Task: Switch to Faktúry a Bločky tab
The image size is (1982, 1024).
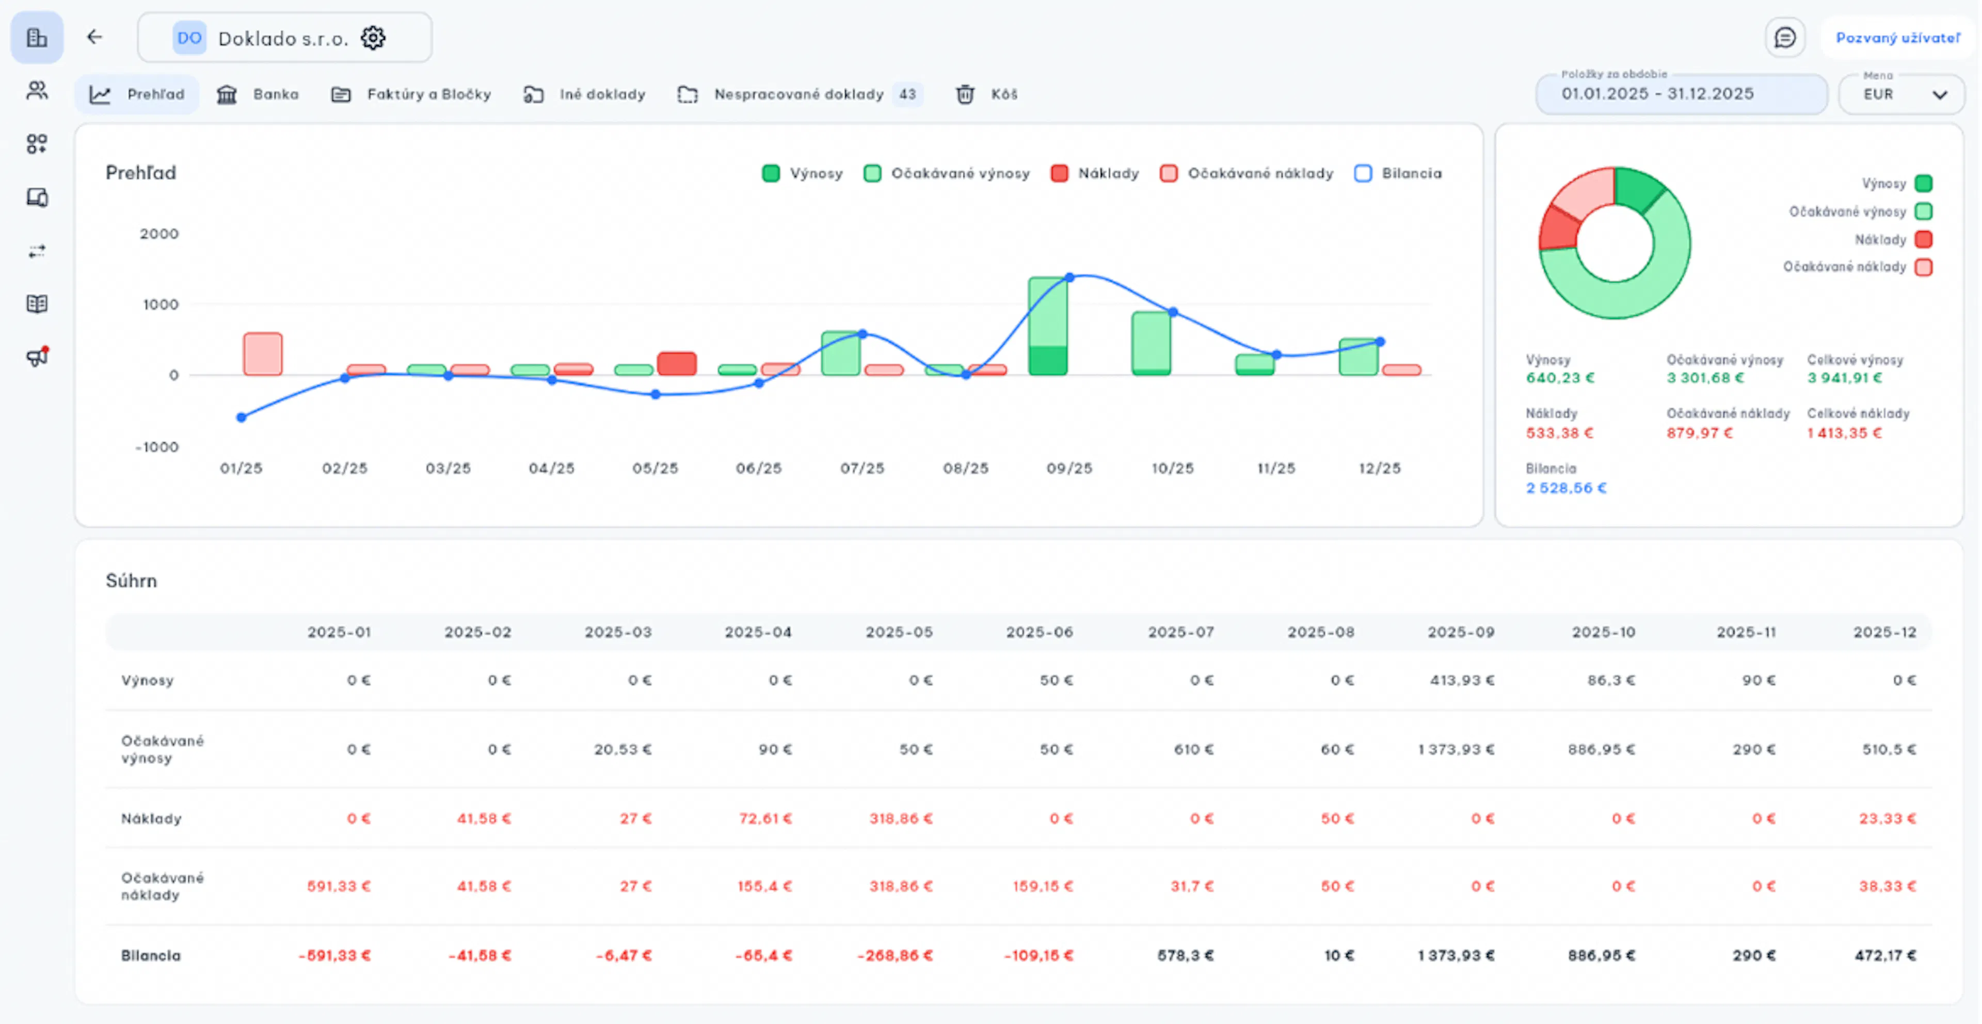Action: click(x=412, y=94)
